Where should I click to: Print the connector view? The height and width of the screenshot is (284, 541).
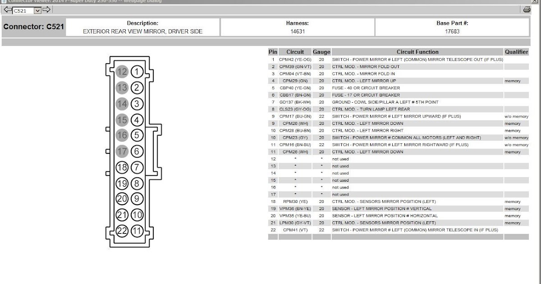pyautogui.click(x=527, y=9)
